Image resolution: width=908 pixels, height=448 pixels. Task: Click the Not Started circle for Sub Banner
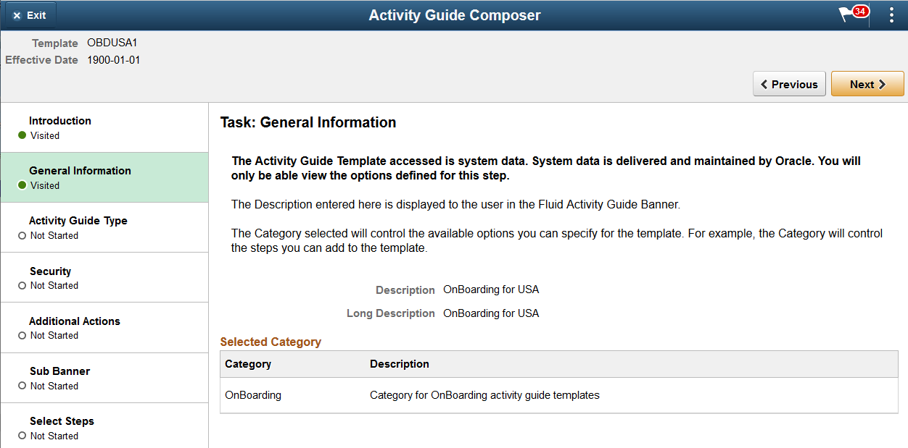pyautogui.click(x=22, y=386)
